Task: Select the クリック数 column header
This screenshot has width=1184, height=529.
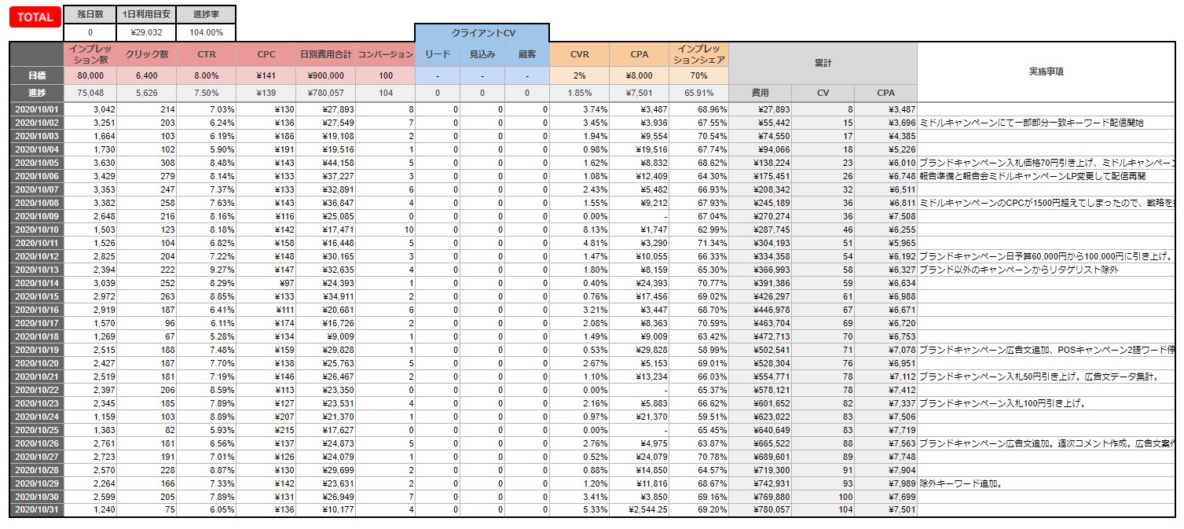Action: (147, 54)
